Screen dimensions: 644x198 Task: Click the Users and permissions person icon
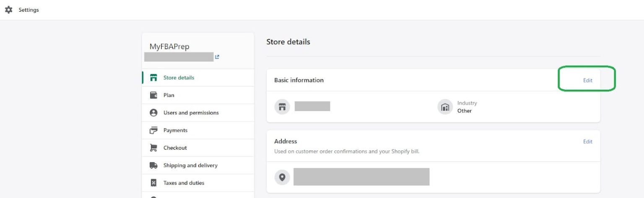pyautogui.click(x=154, y=113)
